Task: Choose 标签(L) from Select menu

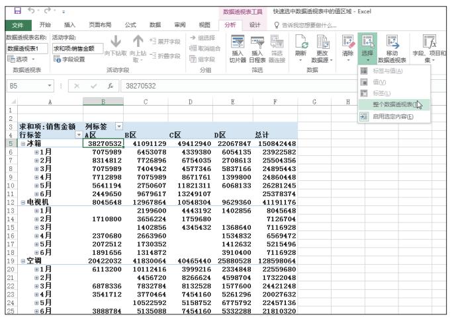Action: click(394, 93)
